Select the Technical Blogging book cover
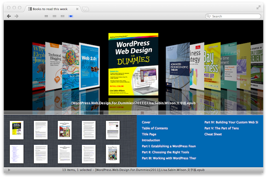Image resolution: width=267 pixels, height=178 pixels. pos(53,67)
